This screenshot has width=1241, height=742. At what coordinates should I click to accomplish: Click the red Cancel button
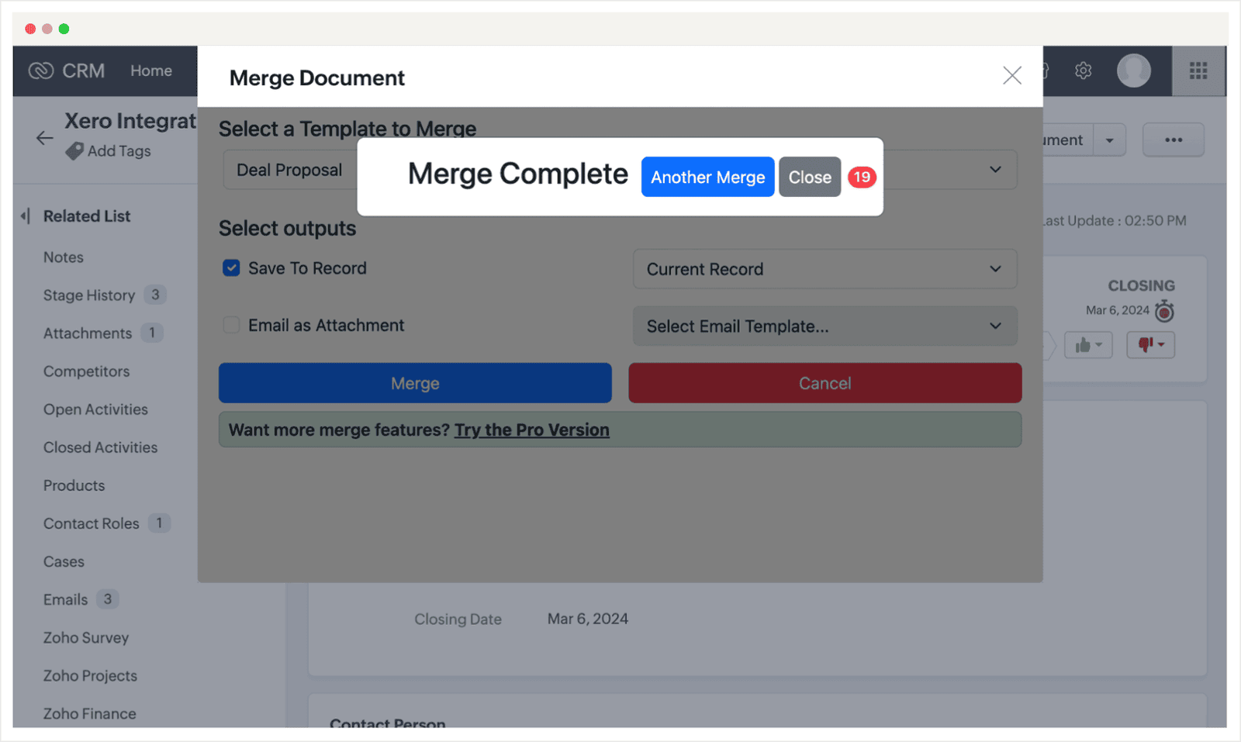[825, 383]
